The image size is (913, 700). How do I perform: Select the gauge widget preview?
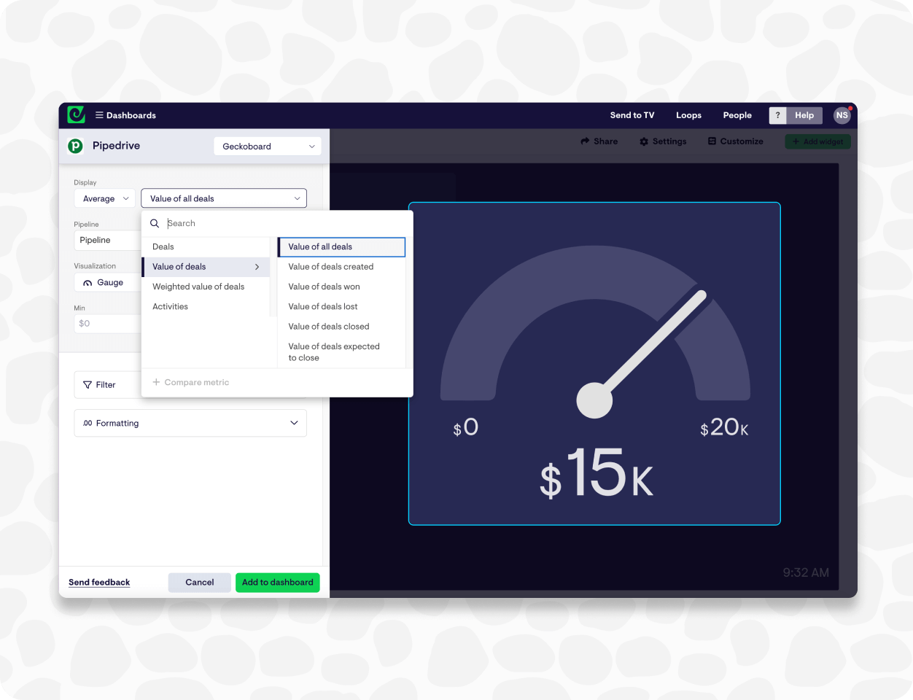pos(594,363)
